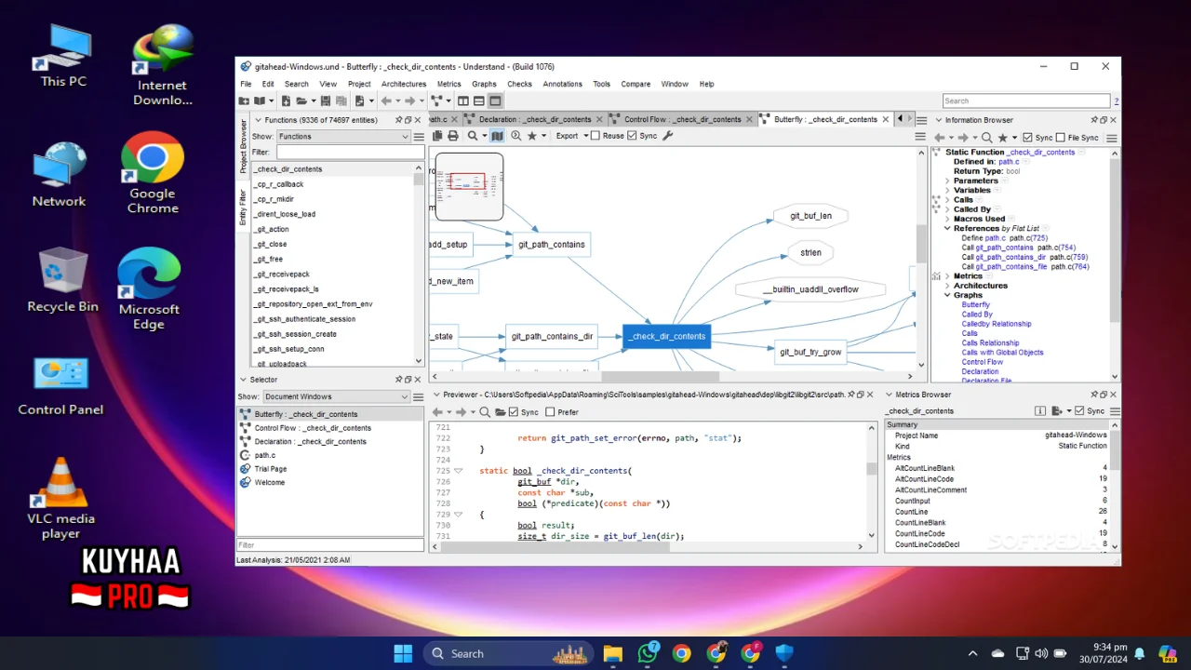The width and height of the screenshot is (1191, 670).
Task: Click the git_path_contains_file reference link
Action: 1010,267
